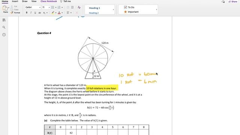Click the Subscript button

click(x=44, y=13)
